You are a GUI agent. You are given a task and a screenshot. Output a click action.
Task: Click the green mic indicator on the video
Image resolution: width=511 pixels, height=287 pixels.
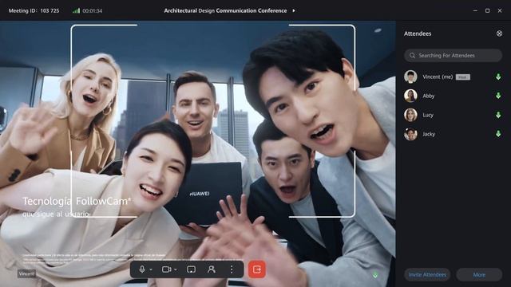click(x=375, y=275)
